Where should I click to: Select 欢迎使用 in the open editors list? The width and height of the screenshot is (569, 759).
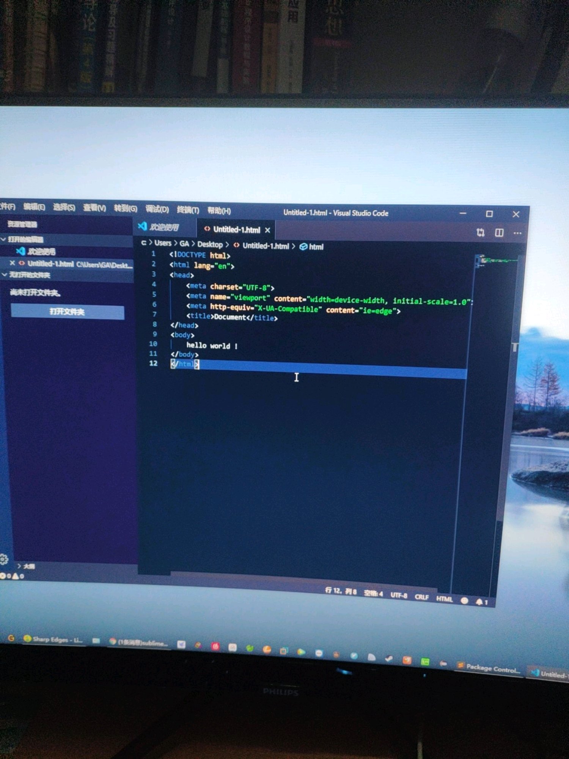[x=41, y=251]
